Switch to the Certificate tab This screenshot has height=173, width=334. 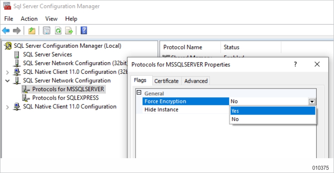click(167, 81)
